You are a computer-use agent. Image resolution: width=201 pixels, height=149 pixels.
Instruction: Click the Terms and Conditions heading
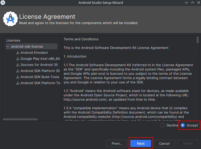click(x=81, y=39)
